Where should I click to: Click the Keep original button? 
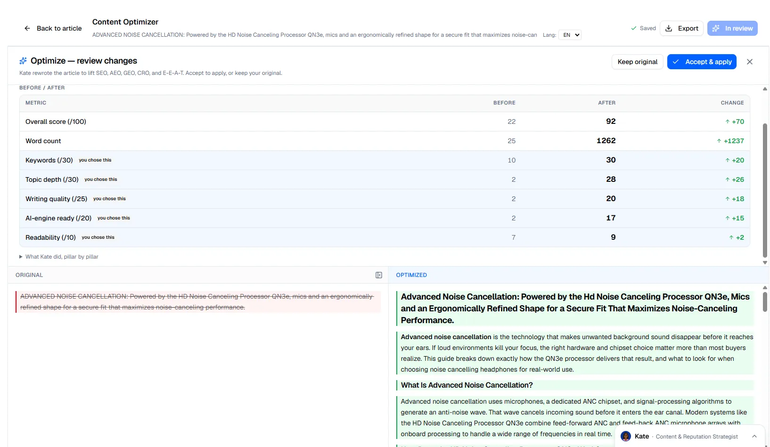[x=638, y=62]
